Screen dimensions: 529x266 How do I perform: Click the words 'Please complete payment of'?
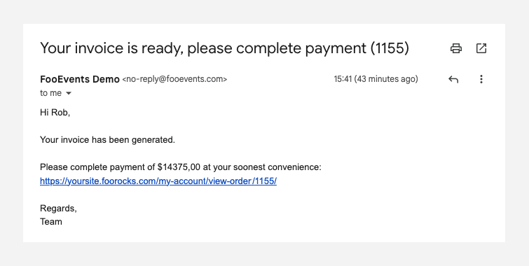[97, 167]
